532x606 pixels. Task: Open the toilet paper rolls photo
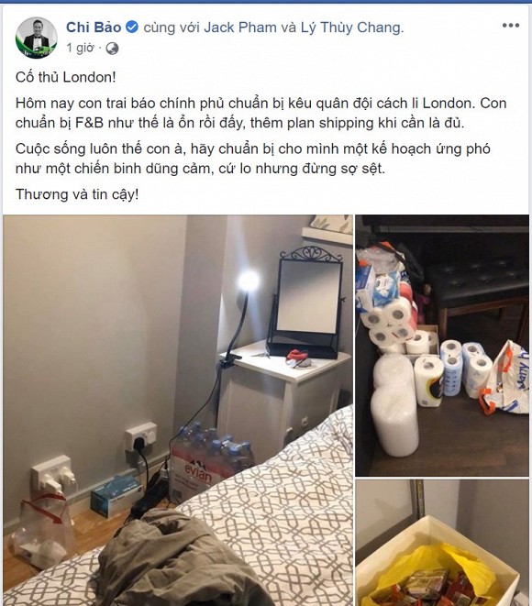click(x=442, y=346)
